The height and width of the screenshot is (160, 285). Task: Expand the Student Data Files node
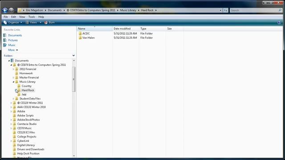[13, 99]
